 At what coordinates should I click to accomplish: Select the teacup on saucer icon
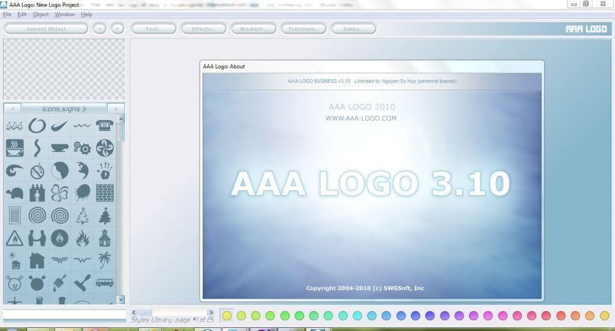pyautogui.click(x=60, y=148)
